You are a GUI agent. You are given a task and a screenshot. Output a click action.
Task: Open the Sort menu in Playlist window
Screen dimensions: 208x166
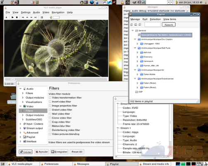[x=145, y=19]
